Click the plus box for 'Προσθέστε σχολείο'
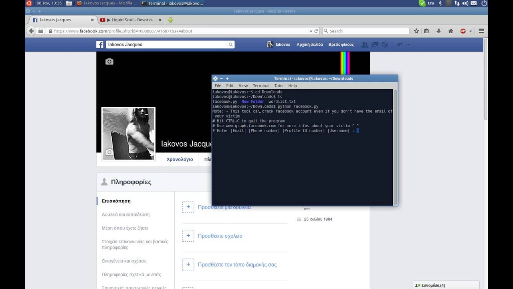513x289 pixels. point(188,236)
